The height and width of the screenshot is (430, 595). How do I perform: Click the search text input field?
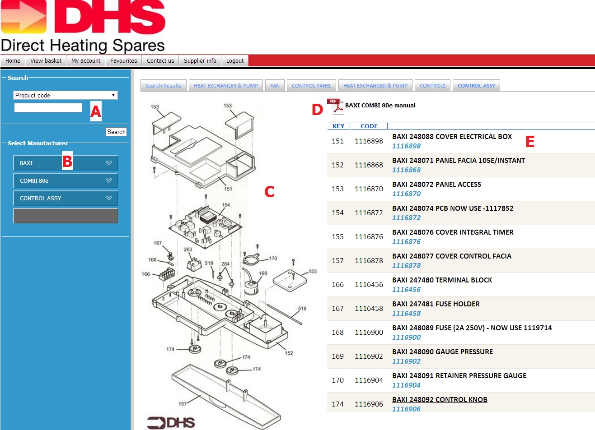(48, 107)
